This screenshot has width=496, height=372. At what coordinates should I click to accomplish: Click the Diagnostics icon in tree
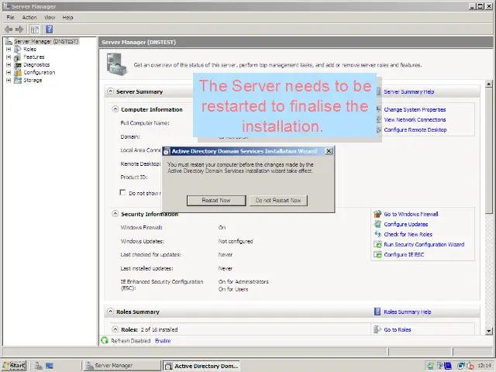click(x=18, y=65)
